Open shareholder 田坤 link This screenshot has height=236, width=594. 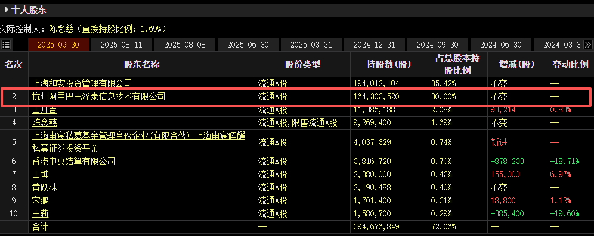point(40,174)
